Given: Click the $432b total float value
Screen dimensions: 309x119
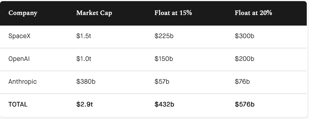Looking at the screenshot, I should coord(164,105).
